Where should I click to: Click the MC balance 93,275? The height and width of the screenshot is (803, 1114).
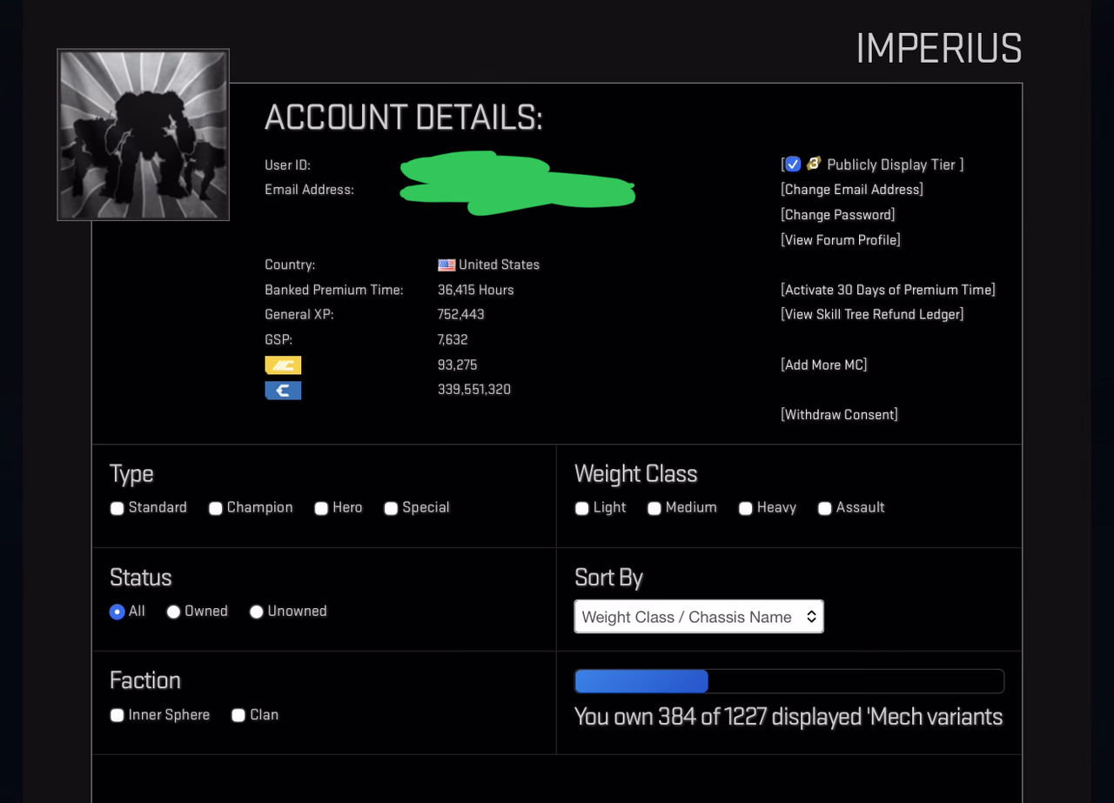pyautogui.click(x=458, y=365)
